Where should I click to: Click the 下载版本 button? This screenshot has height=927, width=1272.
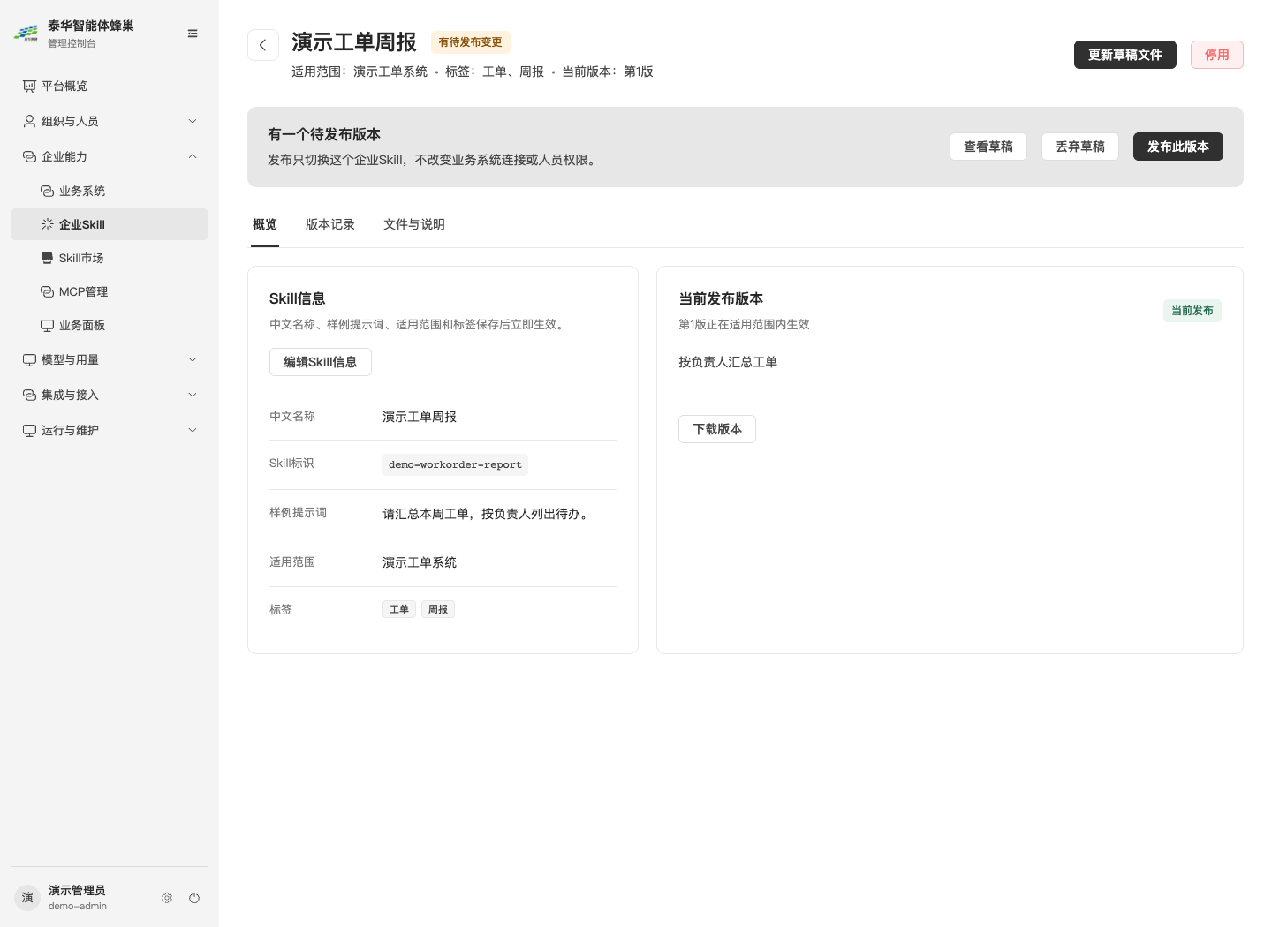click(x=717, y=429)
